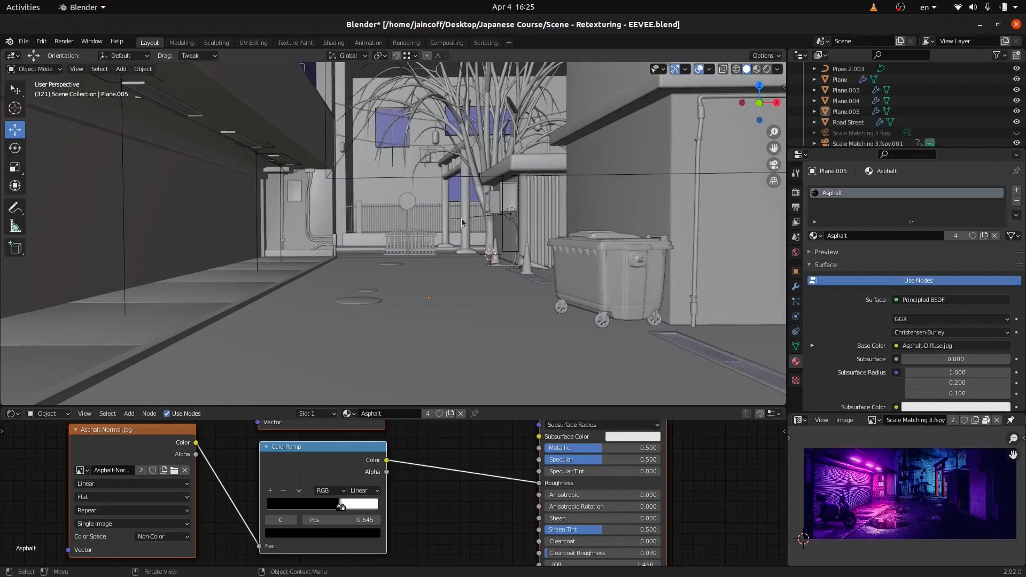This screenshot has height=577, width=1026.
Task: Select the Add Cube tool
Action: pos(15,247)
